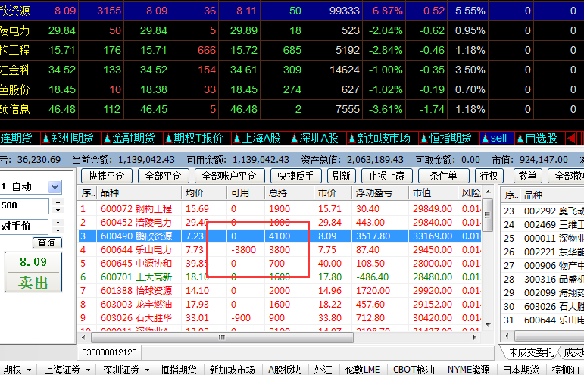Click the 对手价 price type down arrow
Viewport: 584px width, 375px height.
pyautogui.click(x=57, y=230)
